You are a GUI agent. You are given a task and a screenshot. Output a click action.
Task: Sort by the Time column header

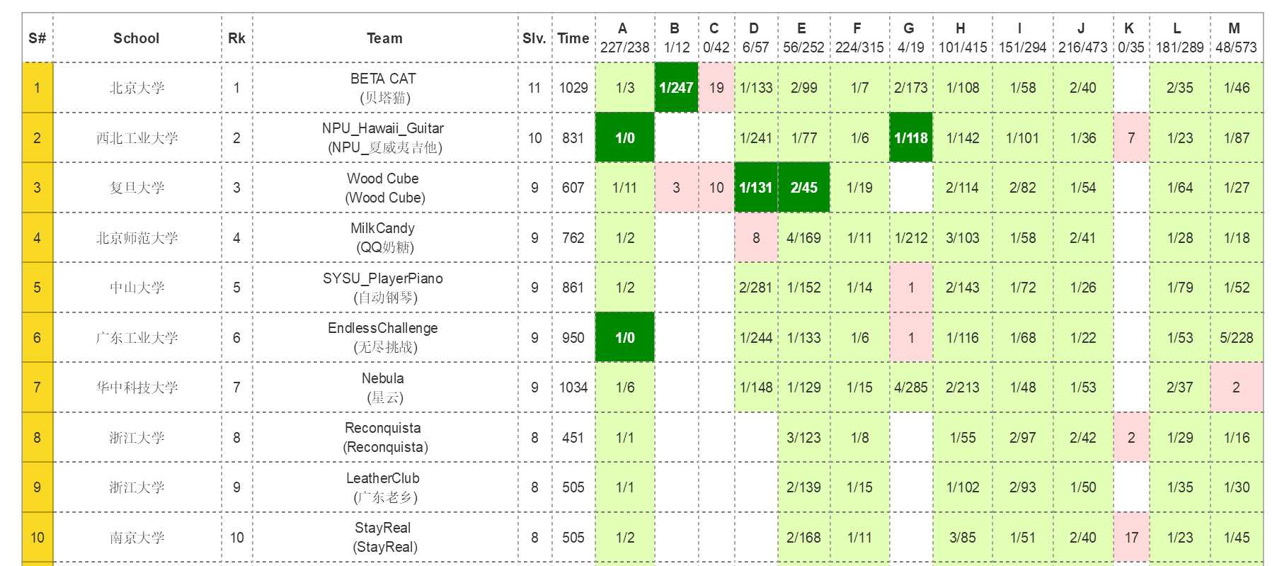pyautogui.click(x=573, y=38)
